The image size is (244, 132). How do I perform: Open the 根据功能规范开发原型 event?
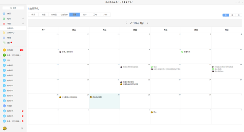(130, 84)
